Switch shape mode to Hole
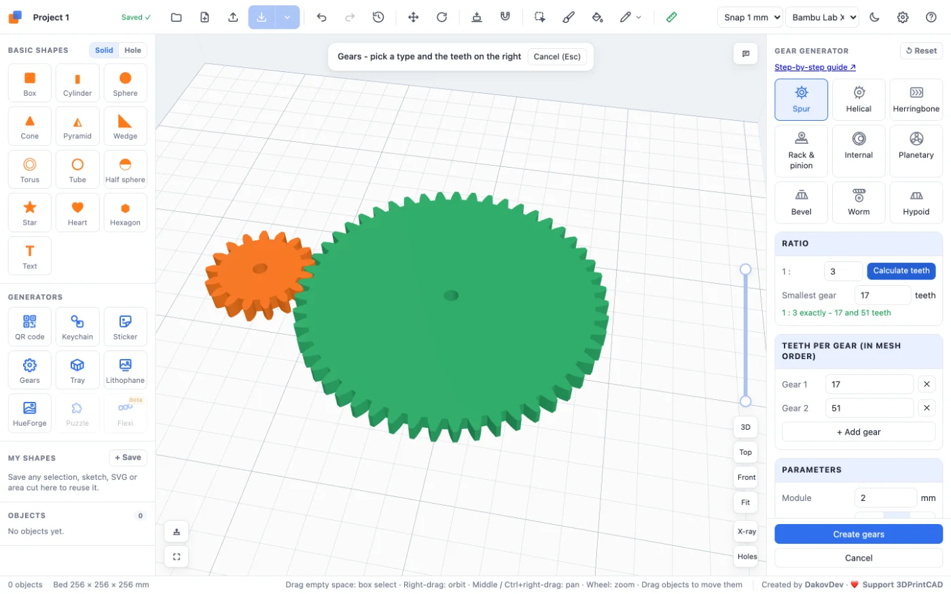The height and width of the screenshot is (594, 951). click(132, 50)
